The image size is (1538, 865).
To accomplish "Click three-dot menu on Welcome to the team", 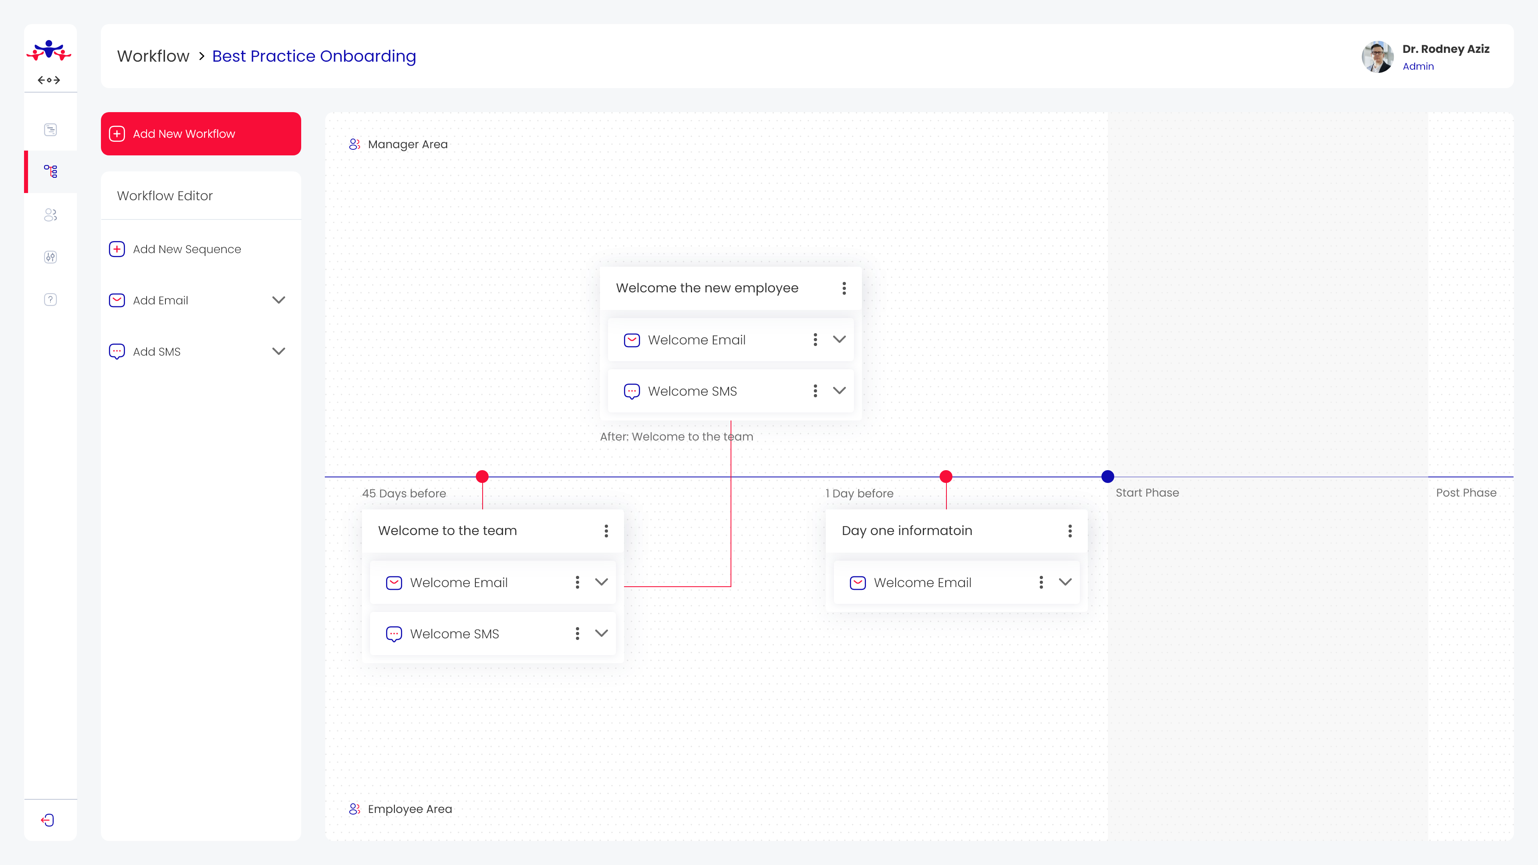I will coord(606,531).
